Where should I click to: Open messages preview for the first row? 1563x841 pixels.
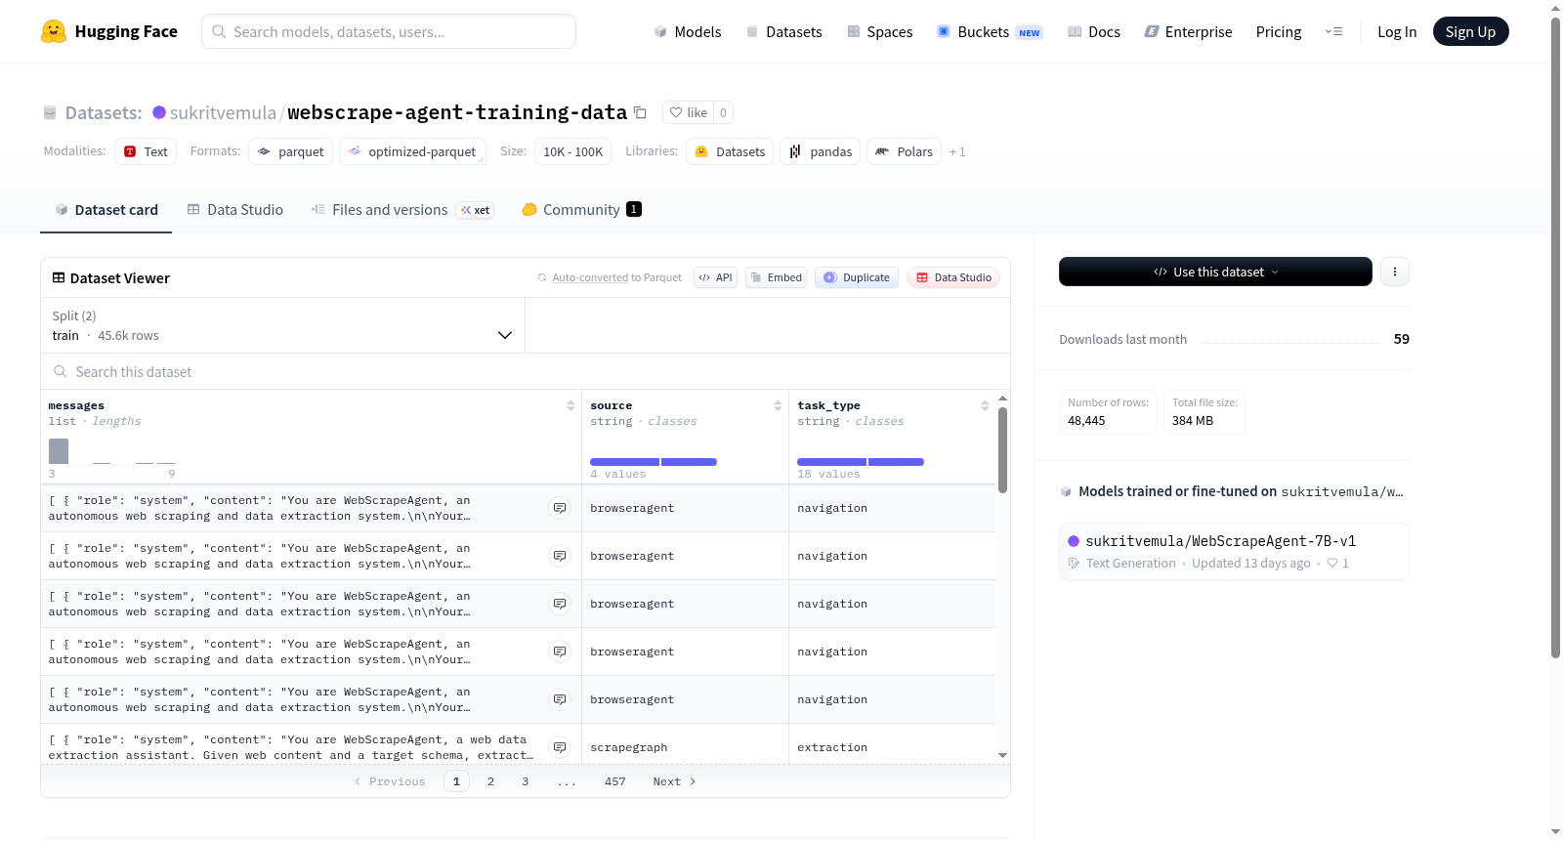[x=560, y=508]
